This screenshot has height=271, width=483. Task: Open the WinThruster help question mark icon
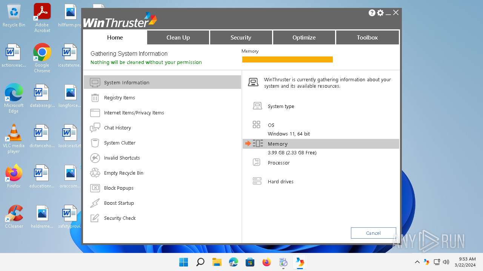point(372,13)
